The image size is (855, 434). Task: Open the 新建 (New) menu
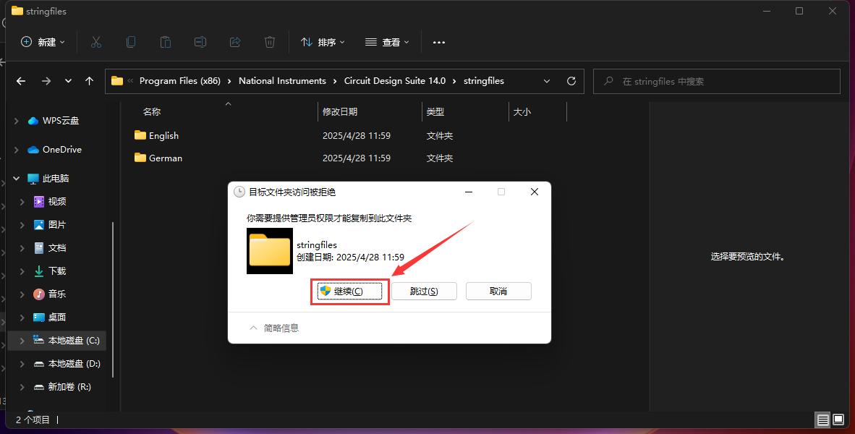(43, 42)
